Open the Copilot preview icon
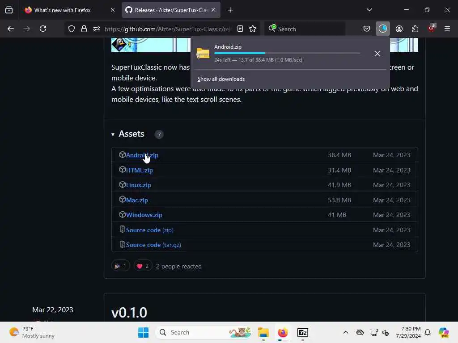Viewport: 458px width, 343px height. tap(444, 332)
